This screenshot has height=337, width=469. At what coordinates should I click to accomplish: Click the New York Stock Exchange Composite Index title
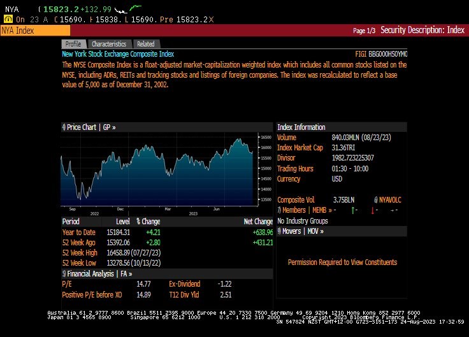click(118, 54)
